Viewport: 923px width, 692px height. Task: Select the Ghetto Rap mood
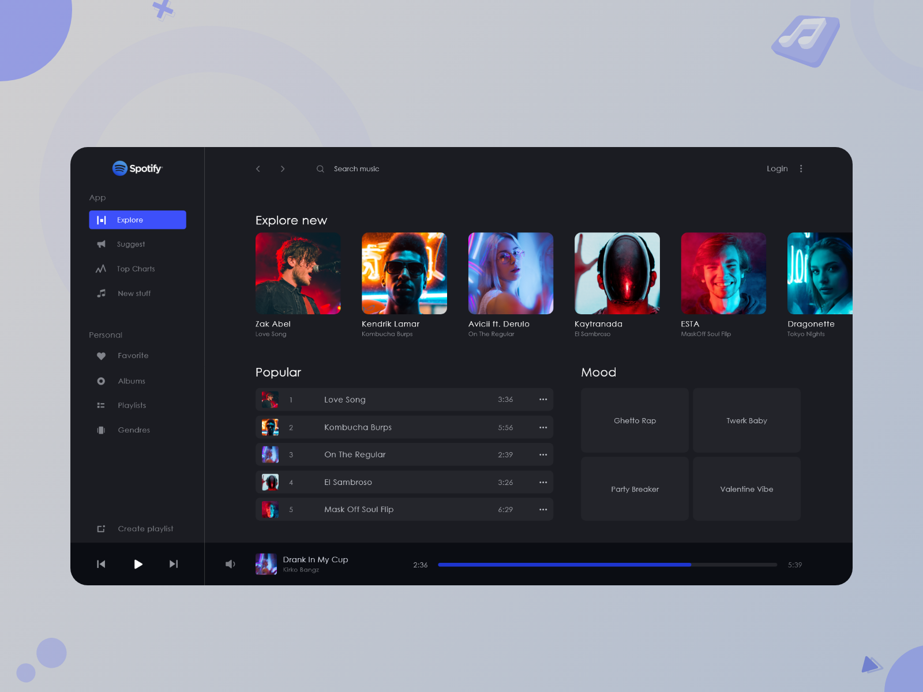(635, 420)
